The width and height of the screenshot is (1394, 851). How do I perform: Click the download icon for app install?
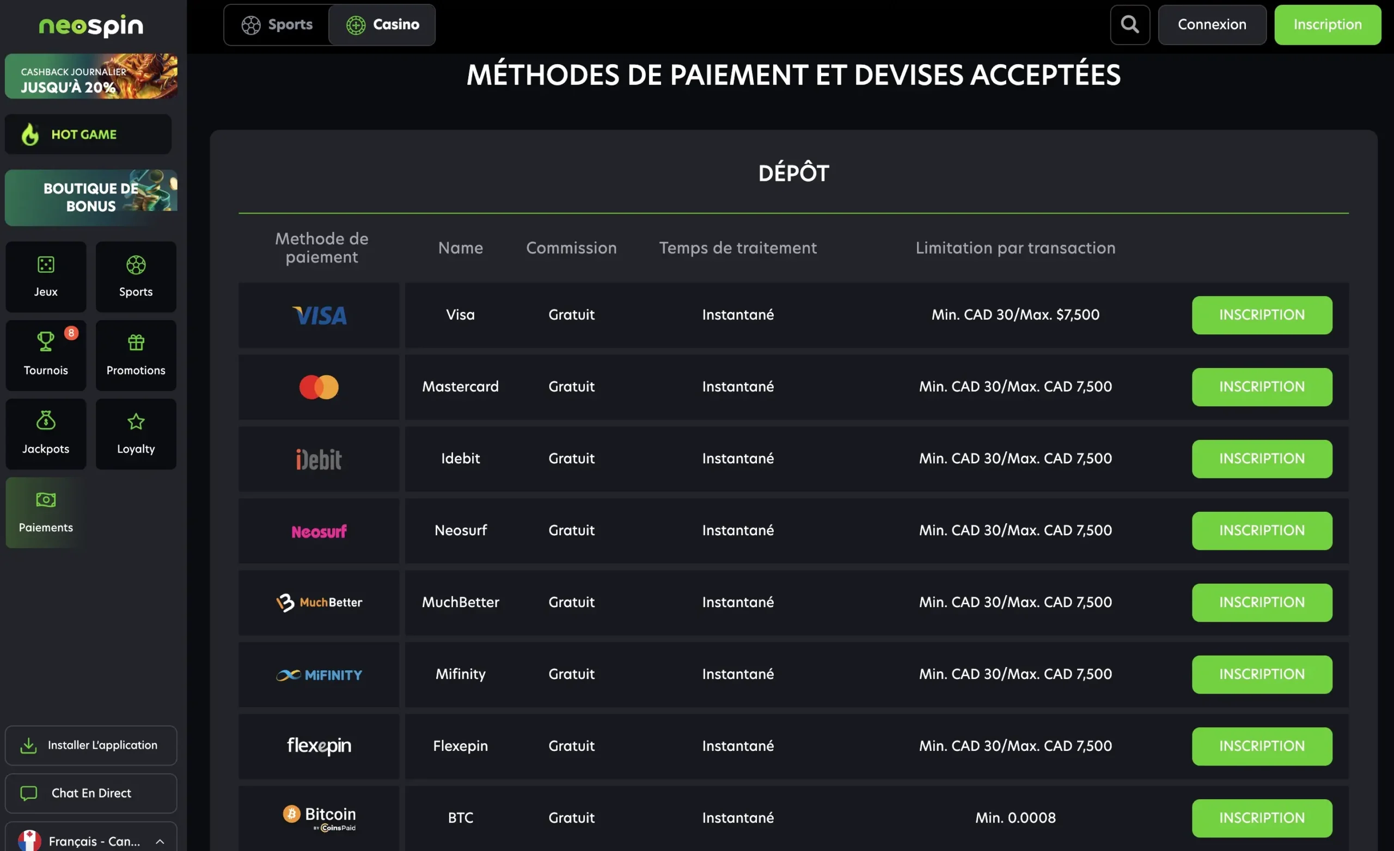point(28,746)
